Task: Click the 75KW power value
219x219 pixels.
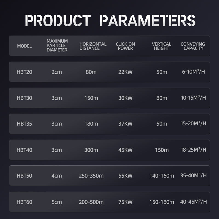Action: [125, 202]
